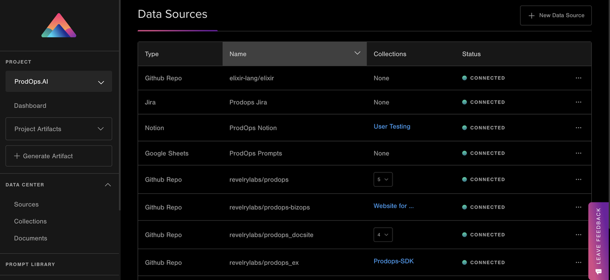Screen dimensions: 610x280
Task: Click the Prompt Library section header
Action: click(30, 264)
